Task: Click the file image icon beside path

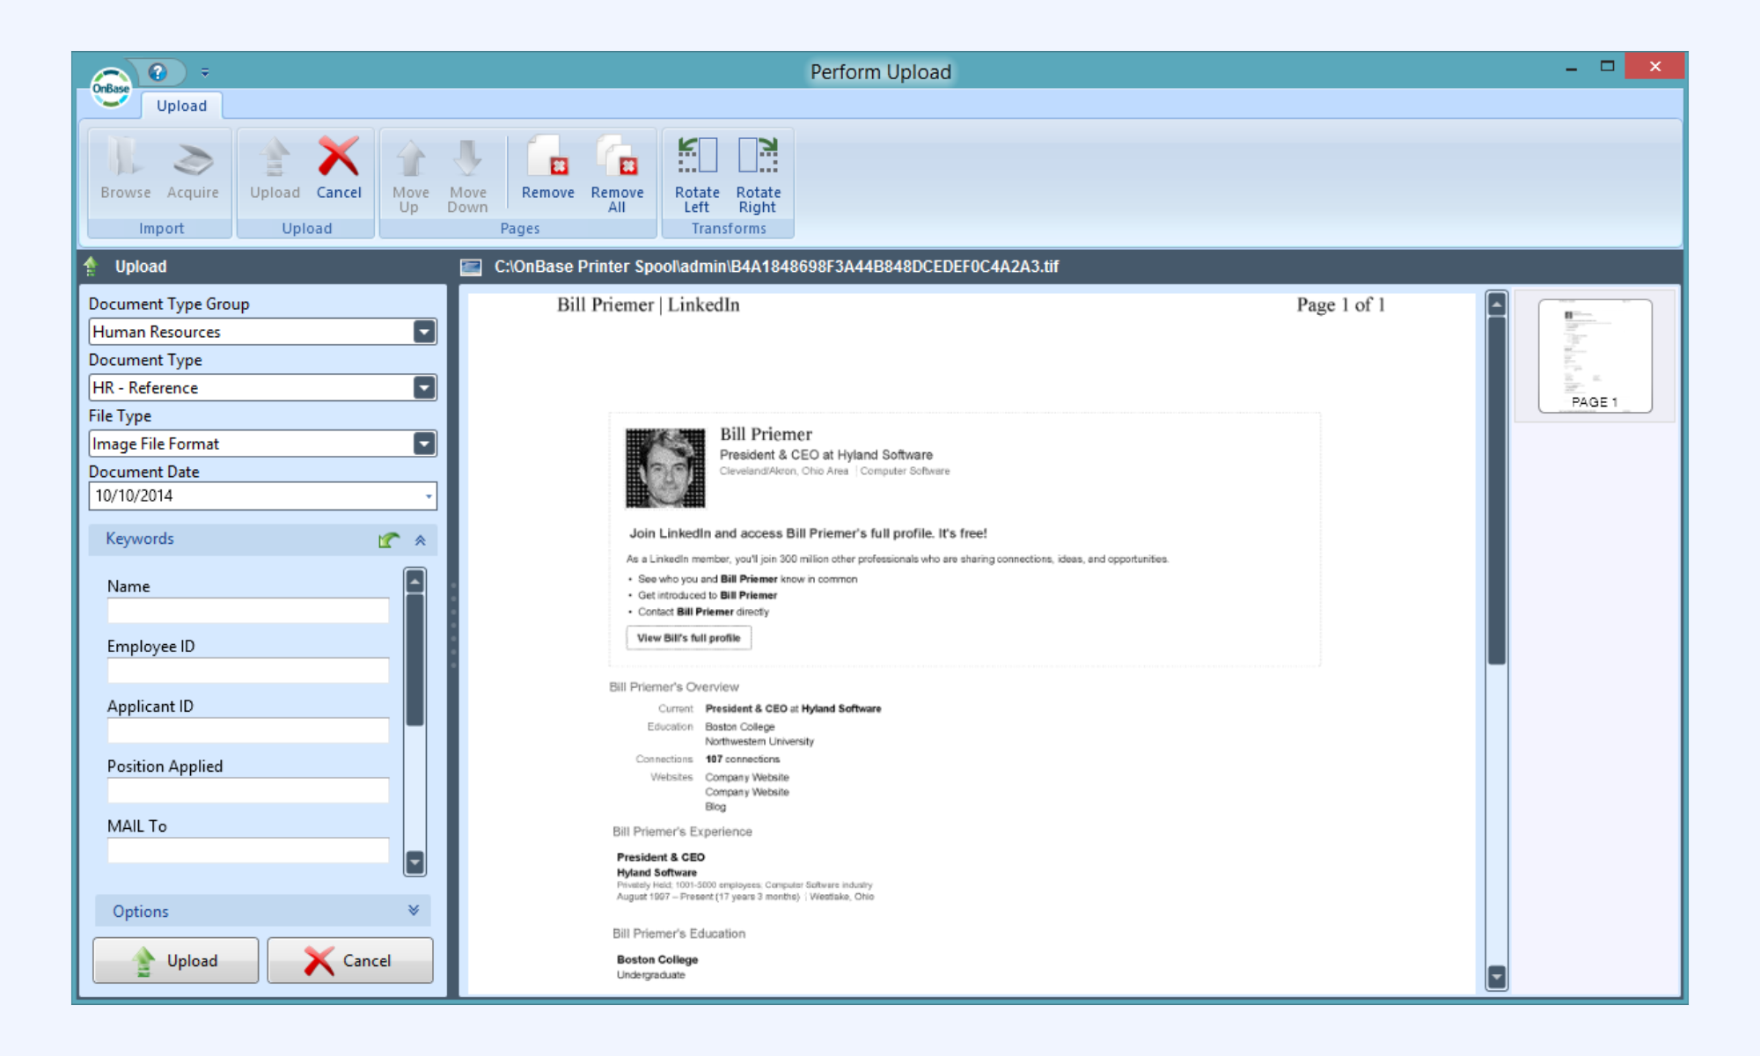Action: click(x=471, y=267)
